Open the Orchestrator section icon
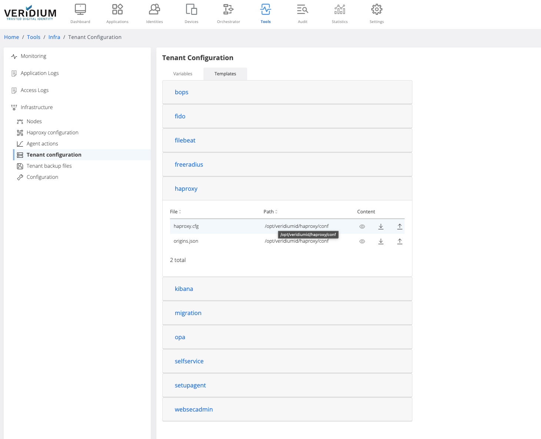The image size is (541, 439). (x=228, y=10)
